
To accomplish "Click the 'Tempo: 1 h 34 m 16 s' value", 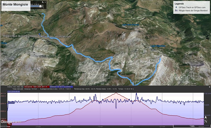I will tap(126, 89).
